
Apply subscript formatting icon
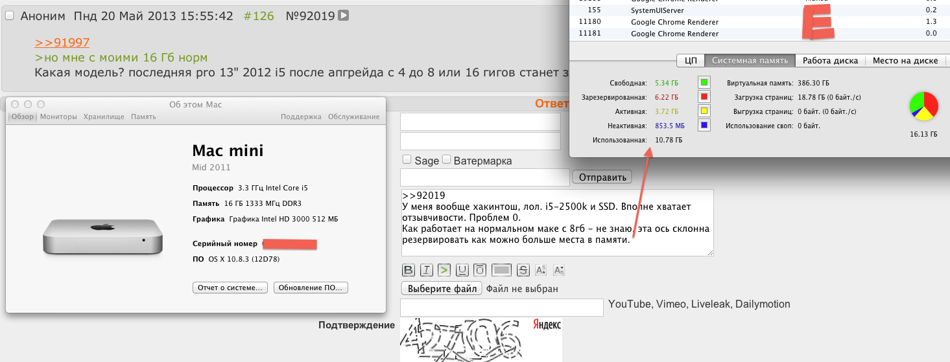coord(560,270)
